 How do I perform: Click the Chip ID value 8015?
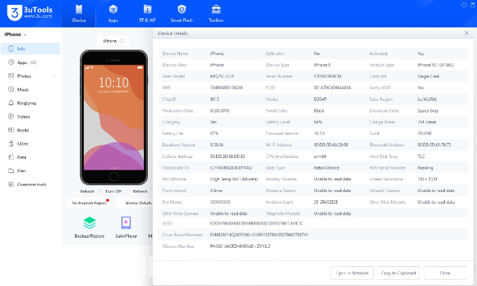click(215, 99)
